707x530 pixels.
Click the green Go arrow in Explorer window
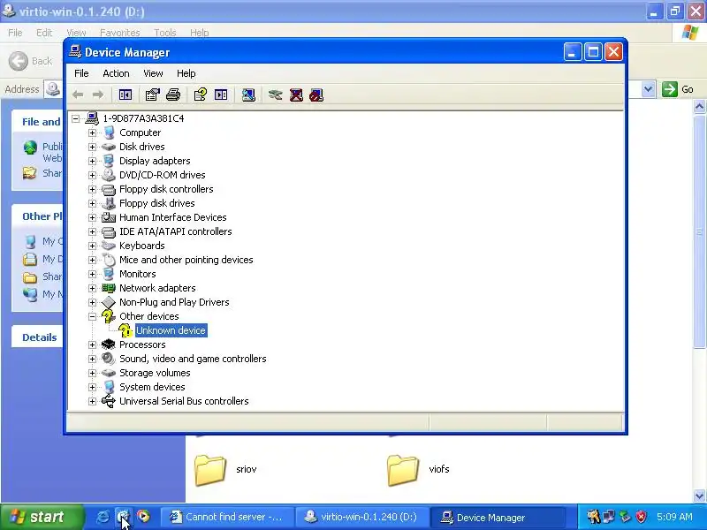pos(670,89)
